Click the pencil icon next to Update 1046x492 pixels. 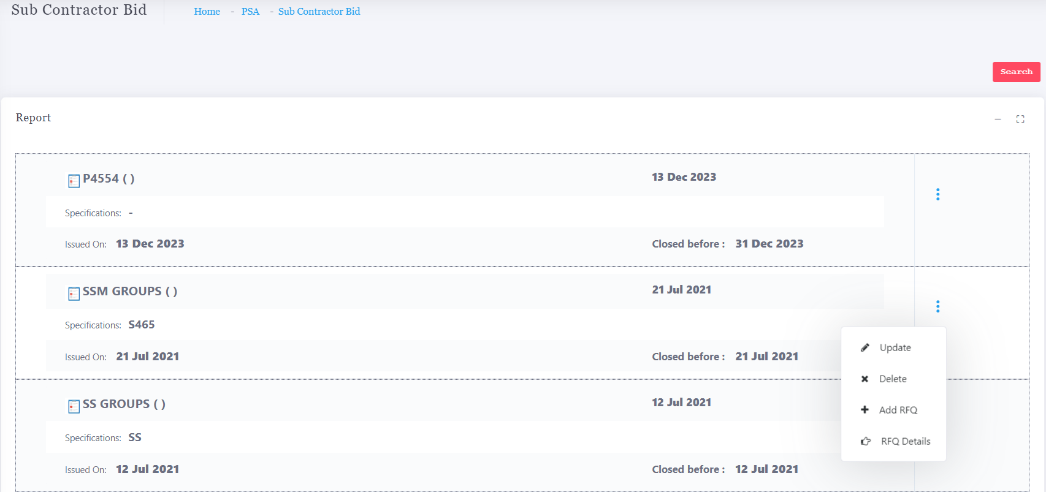pos(865,347)
